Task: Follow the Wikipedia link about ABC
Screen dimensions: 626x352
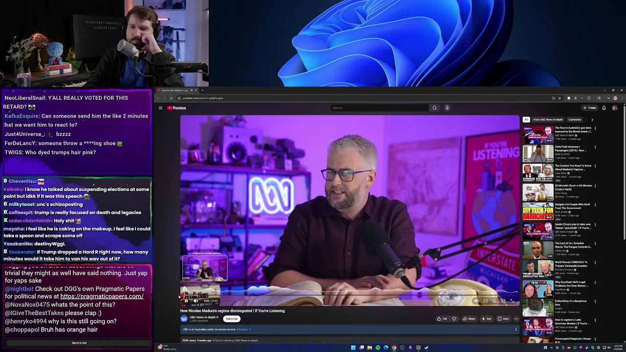Action: [243, 330]
